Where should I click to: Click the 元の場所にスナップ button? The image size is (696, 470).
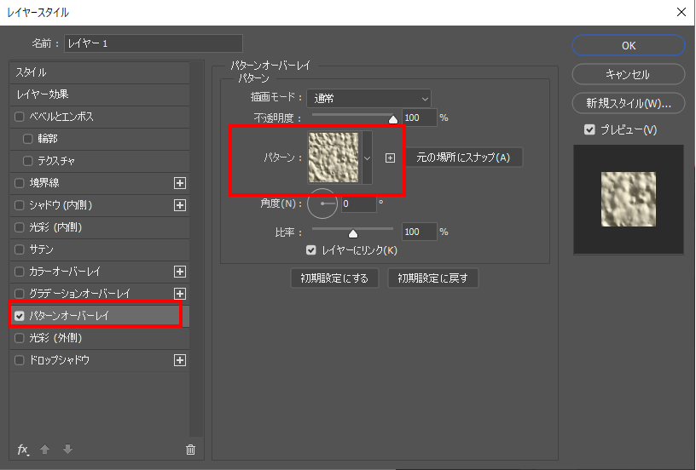tap(462, 158)
